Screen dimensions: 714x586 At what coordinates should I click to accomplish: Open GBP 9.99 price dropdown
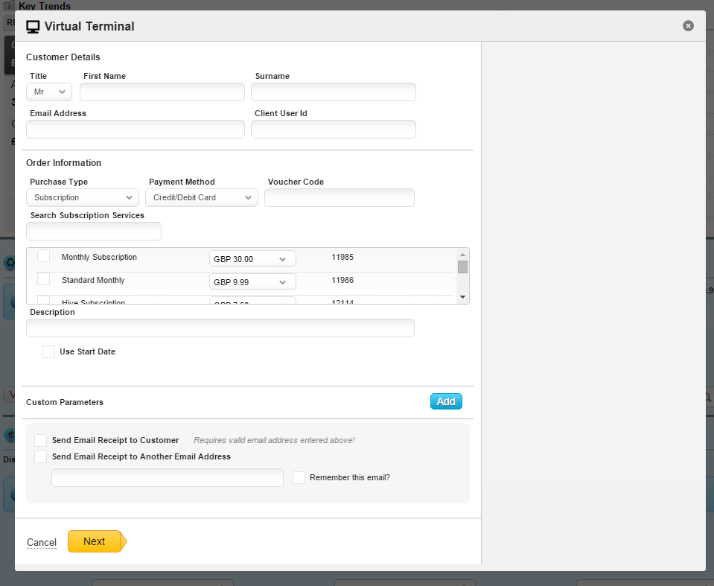click(x=252, y=282)
